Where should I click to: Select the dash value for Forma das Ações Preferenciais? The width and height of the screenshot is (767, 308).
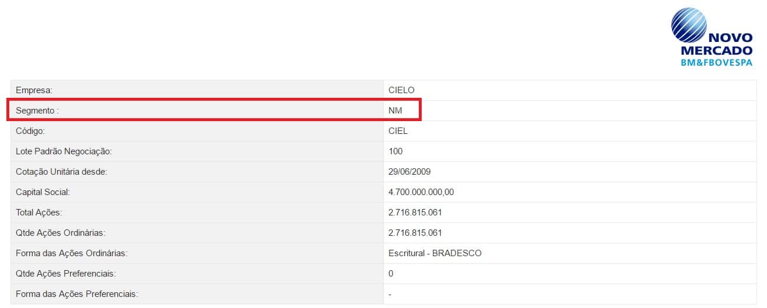(x=390, y=295)
